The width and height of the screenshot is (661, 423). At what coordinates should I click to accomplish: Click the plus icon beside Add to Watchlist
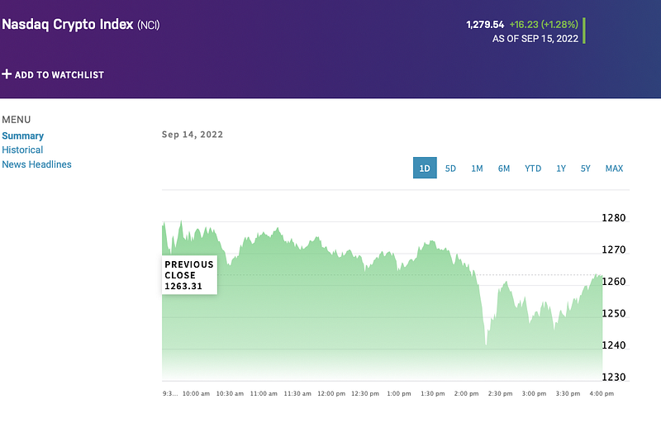click(7, 74)
